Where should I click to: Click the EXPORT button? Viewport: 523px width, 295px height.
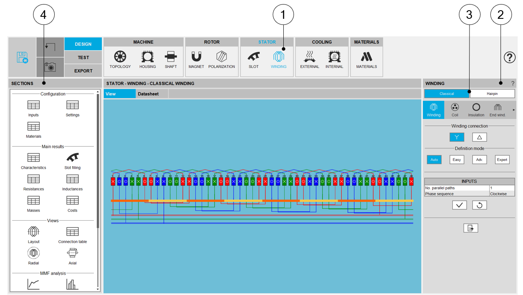click(x=83, y=71)
